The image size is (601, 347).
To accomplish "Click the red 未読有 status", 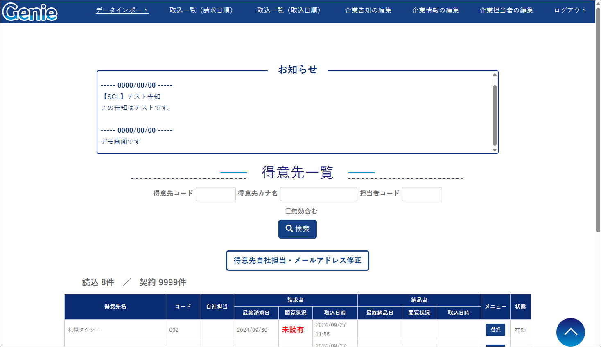I will [x=293, y=330].
